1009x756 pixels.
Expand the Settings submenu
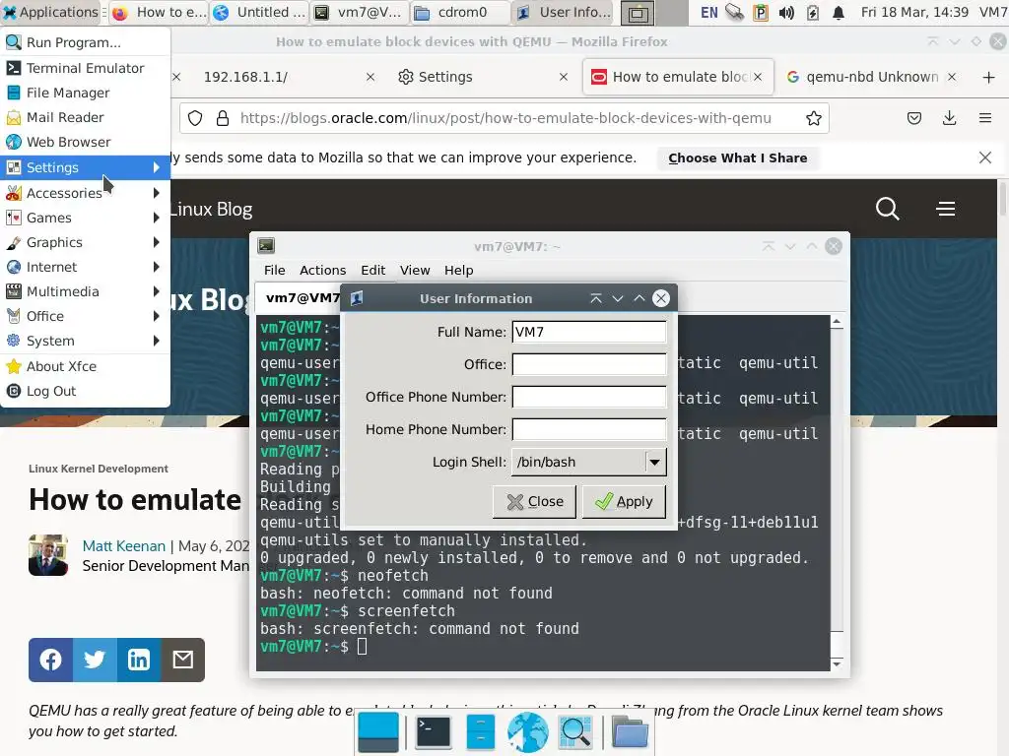[x=85, y=167]
